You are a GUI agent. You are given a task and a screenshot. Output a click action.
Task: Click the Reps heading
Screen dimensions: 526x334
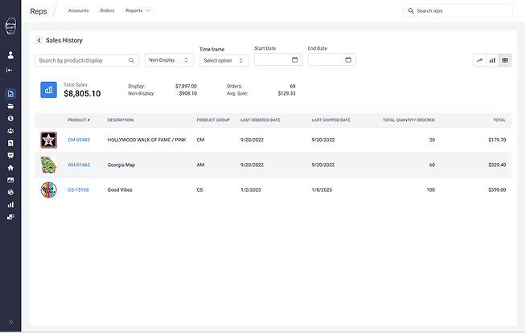(x=39, y=11)
